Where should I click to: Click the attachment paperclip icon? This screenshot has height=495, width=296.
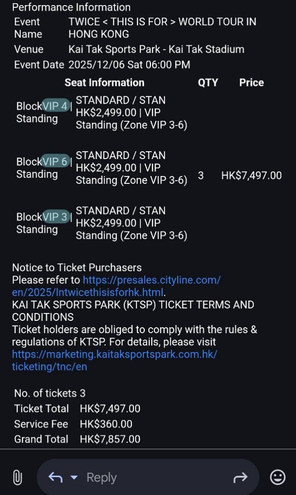(x=17, y=478)
